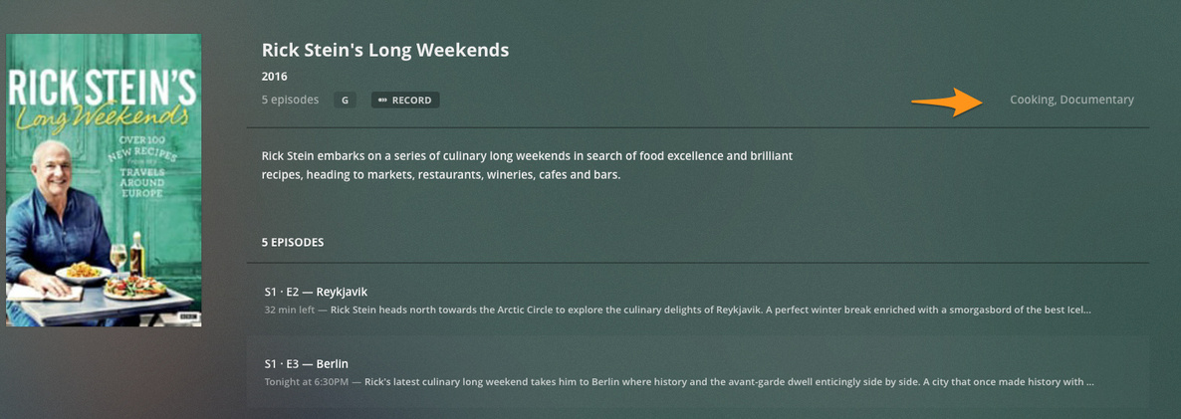Select the Cooking genre link
This screenshot has width=1181, height=419.
coord(1032,100)
